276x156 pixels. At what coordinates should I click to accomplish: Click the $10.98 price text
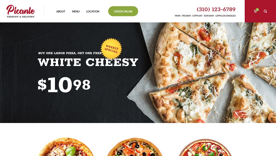64,85
